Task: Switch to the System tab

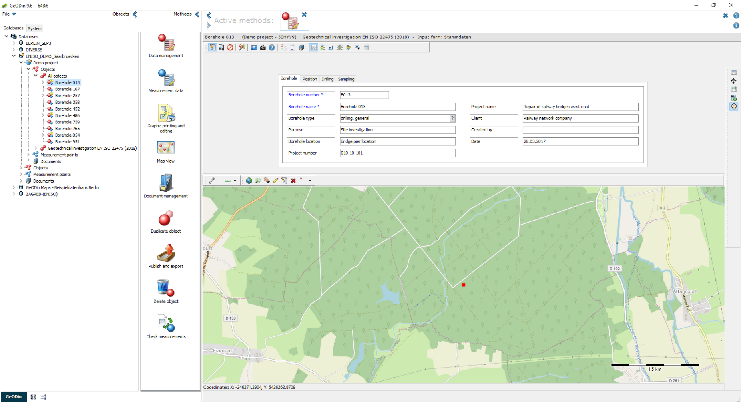Action: tap(34, 28)
